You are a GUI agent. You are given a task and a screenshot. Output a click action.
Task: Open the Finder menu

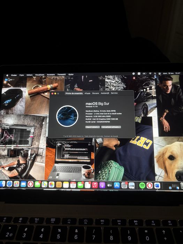click(x=14, y=75)
